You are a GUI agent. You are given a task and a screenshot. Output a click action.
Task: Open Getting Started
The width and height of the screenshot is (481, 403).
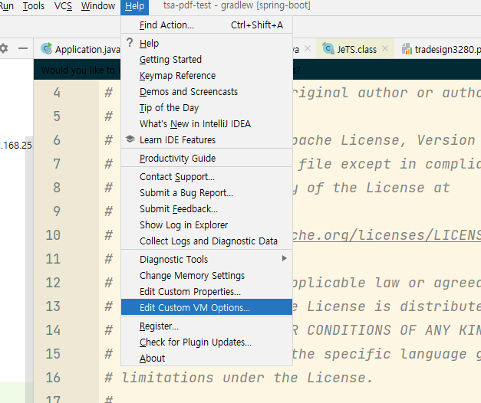click(x=206, y=60)
